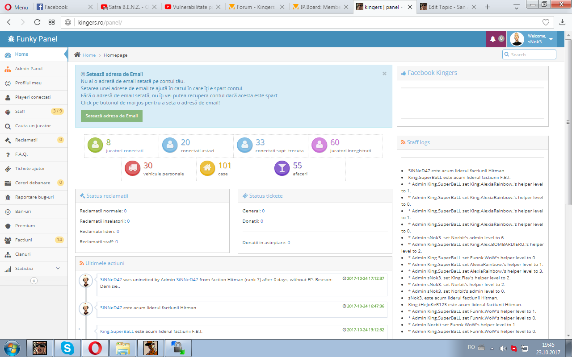Click the browser back arrow
572x357 pixels.
tap(10, 22)
